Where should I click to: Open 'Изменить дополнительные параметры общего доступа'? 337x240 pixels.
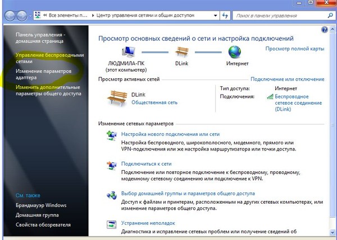click(48, 90)
